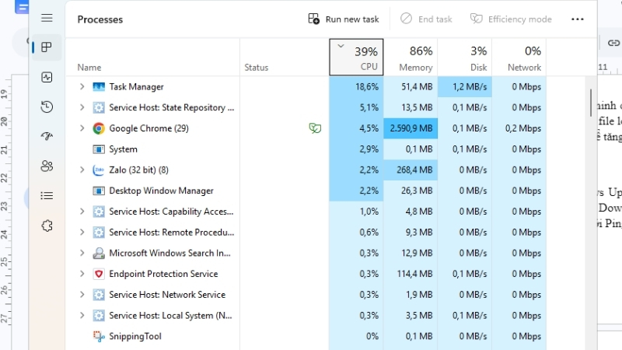Open the Startup apps page icon
This screenshot has width=622, height=350.
[47, 137]
